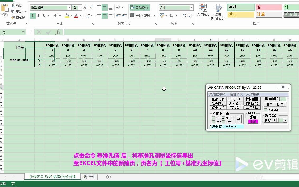The height and width of the screenshot is (187, 299).
Task: Uncheck the 3dxml checkbox
Action: pyautogui.click(x=223, y=118)
